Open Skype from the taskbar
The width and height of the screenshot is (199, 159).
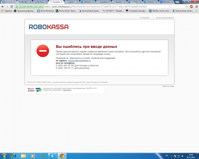point(53,156)
